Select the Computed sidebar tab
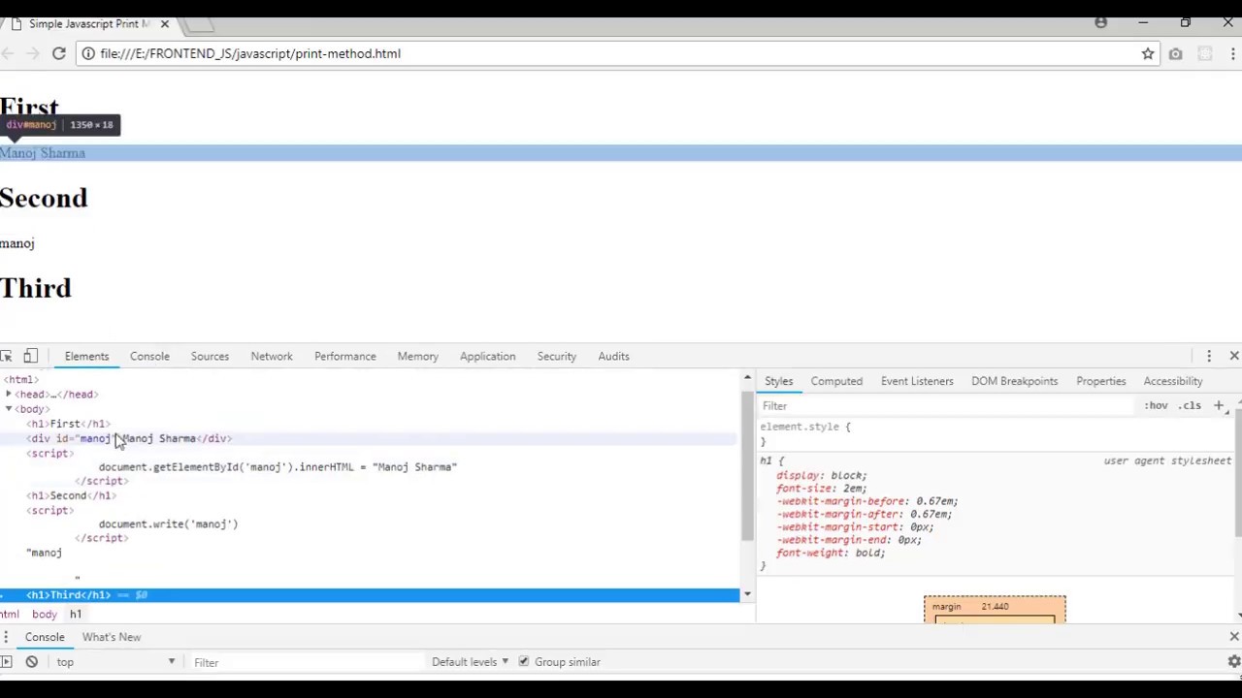1242x698 pixels. [836, 381]
